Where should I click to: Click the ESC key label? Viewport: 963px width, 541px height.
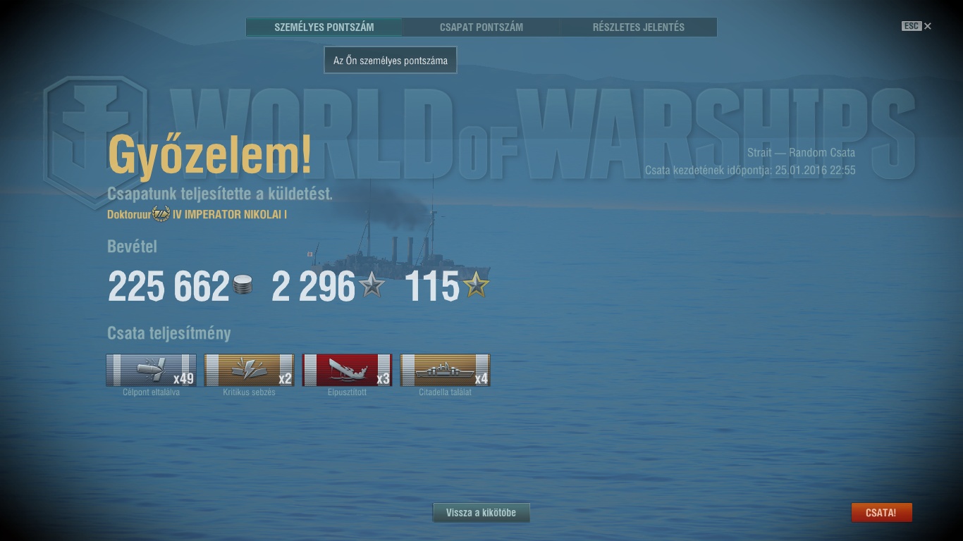point(912,26)
